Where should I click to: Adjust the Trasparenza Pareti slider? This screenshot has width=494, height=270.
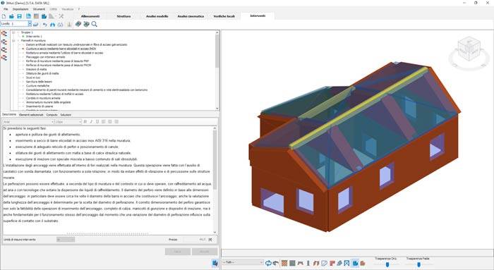pos(418,264)
